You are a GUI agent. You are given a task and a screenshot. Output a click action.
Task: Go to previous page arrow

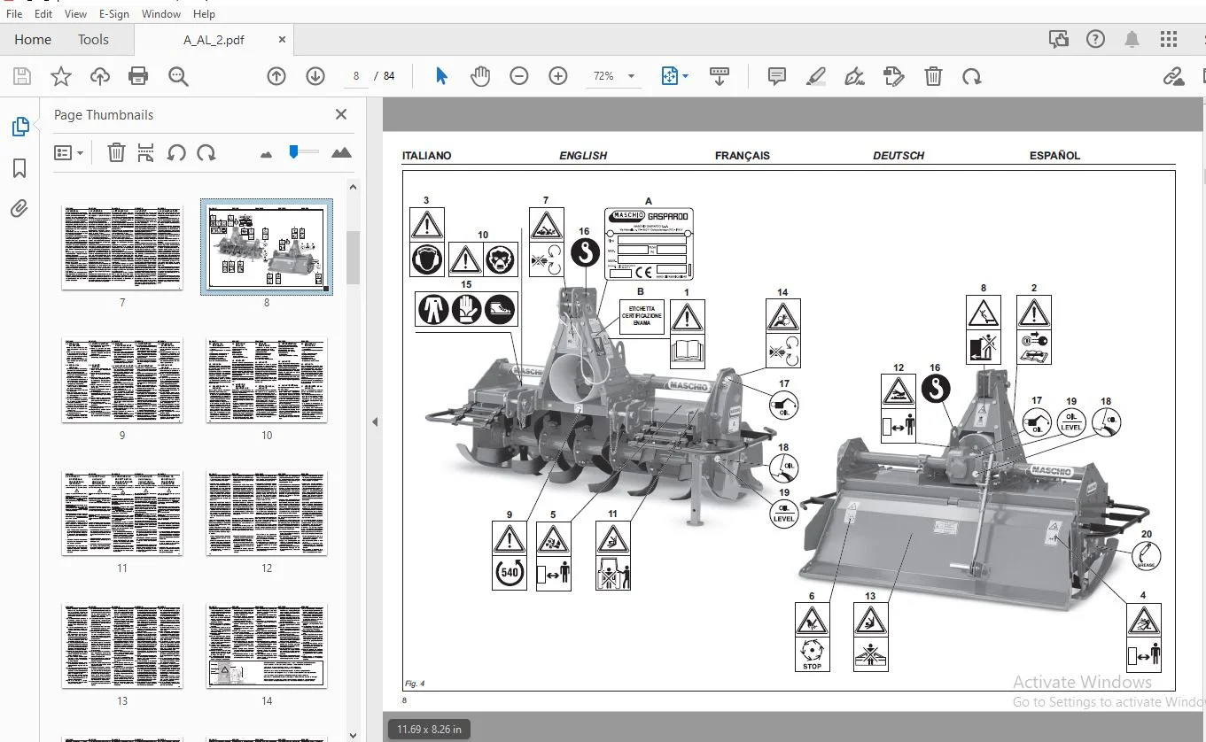point(276,77)
